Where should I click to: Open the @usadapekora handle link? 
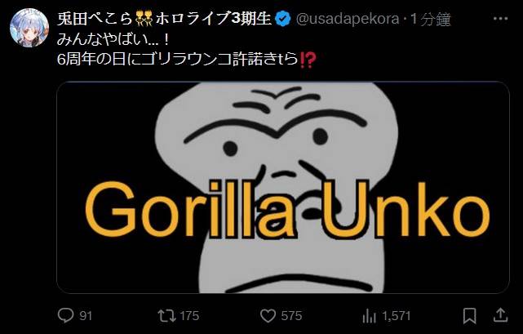(x=348, y=19)
